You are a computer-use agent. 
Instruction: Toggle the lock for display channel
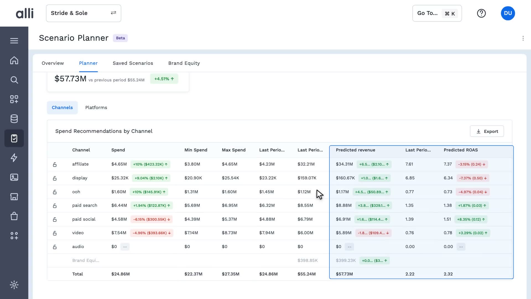coord(55,178)
